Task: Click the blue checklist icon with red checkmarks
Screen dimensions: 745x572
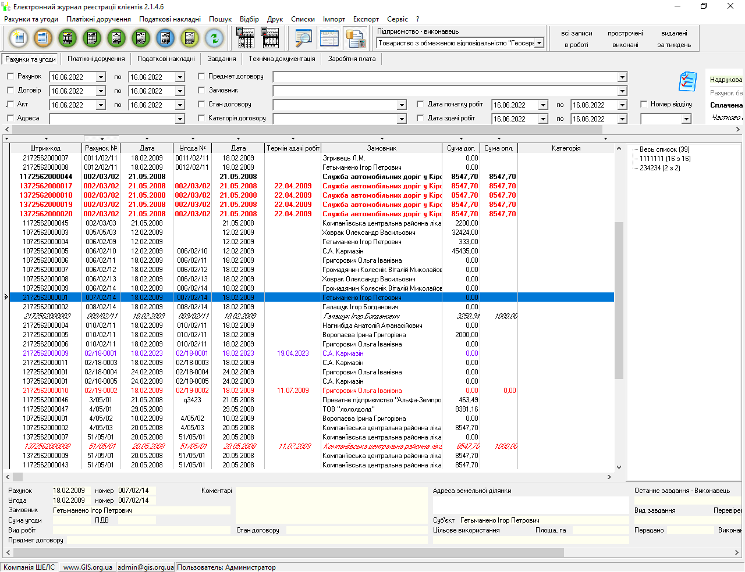Action: 687,82
